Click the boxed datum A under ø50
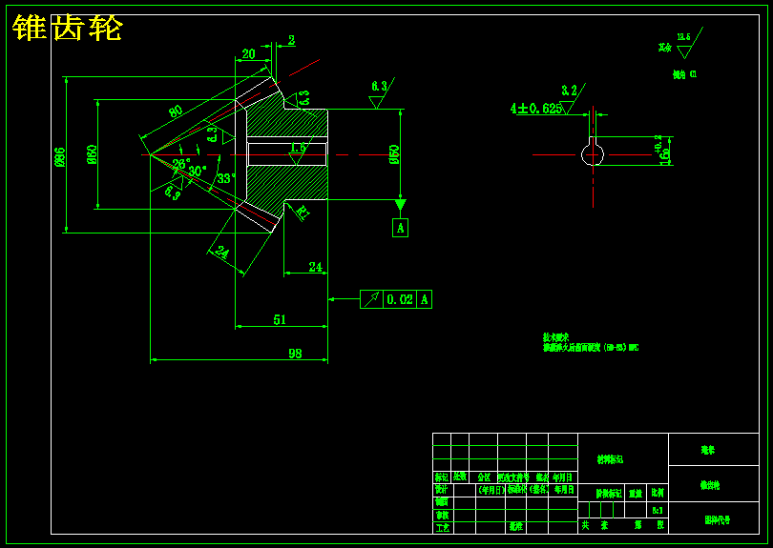This screenshot has width=773, height=548. point(400,228)
